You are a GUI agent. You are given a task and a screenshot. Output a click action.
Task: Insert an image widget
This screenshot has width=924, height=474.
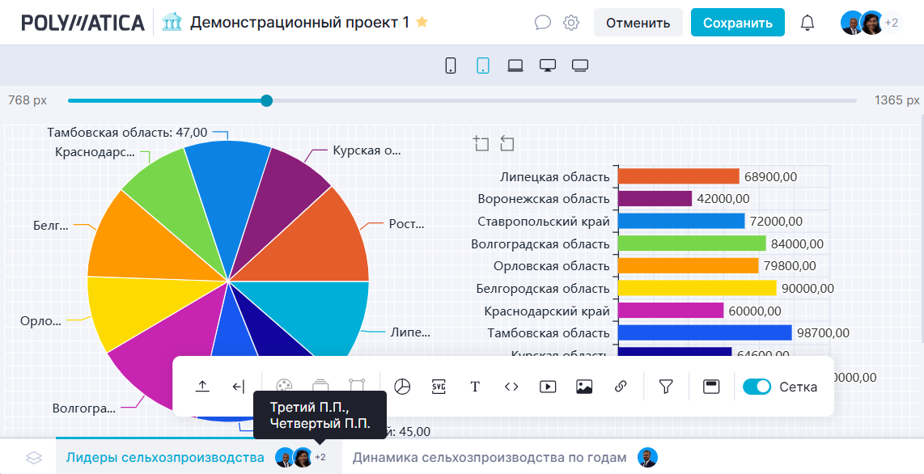pyautogui.click(x=584, y=387)
